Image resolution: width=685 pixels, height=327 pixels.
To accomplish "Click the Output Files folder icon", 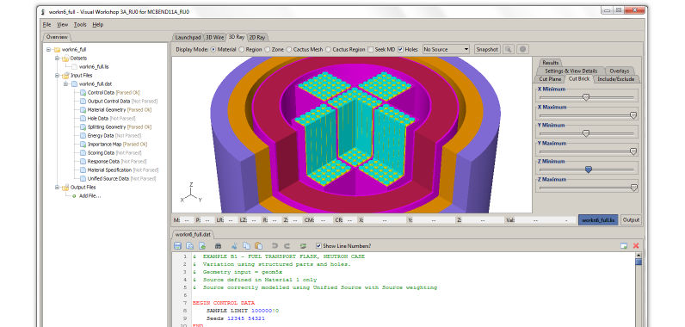I will pos(65,188).
